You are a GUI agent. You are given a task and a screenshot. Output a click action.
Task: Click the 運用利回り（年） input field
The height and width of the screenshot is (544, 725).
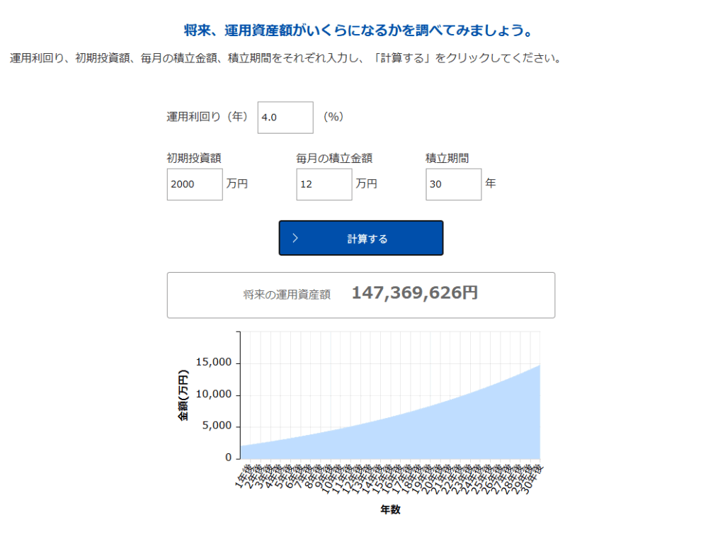click(285, 118)
